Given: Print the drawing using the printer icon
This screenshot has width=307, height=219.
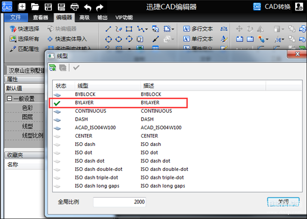Looking at the screenshot, I should 75,7.
